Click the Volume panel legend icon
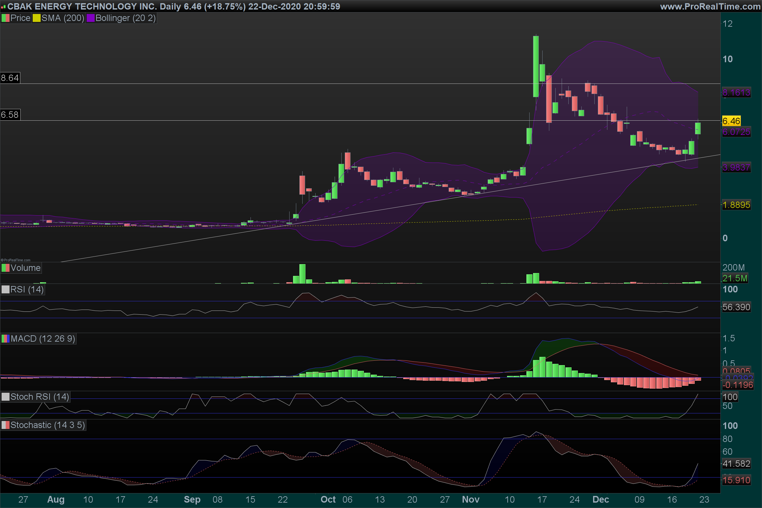762x508 pixels. tap(5, 268)
